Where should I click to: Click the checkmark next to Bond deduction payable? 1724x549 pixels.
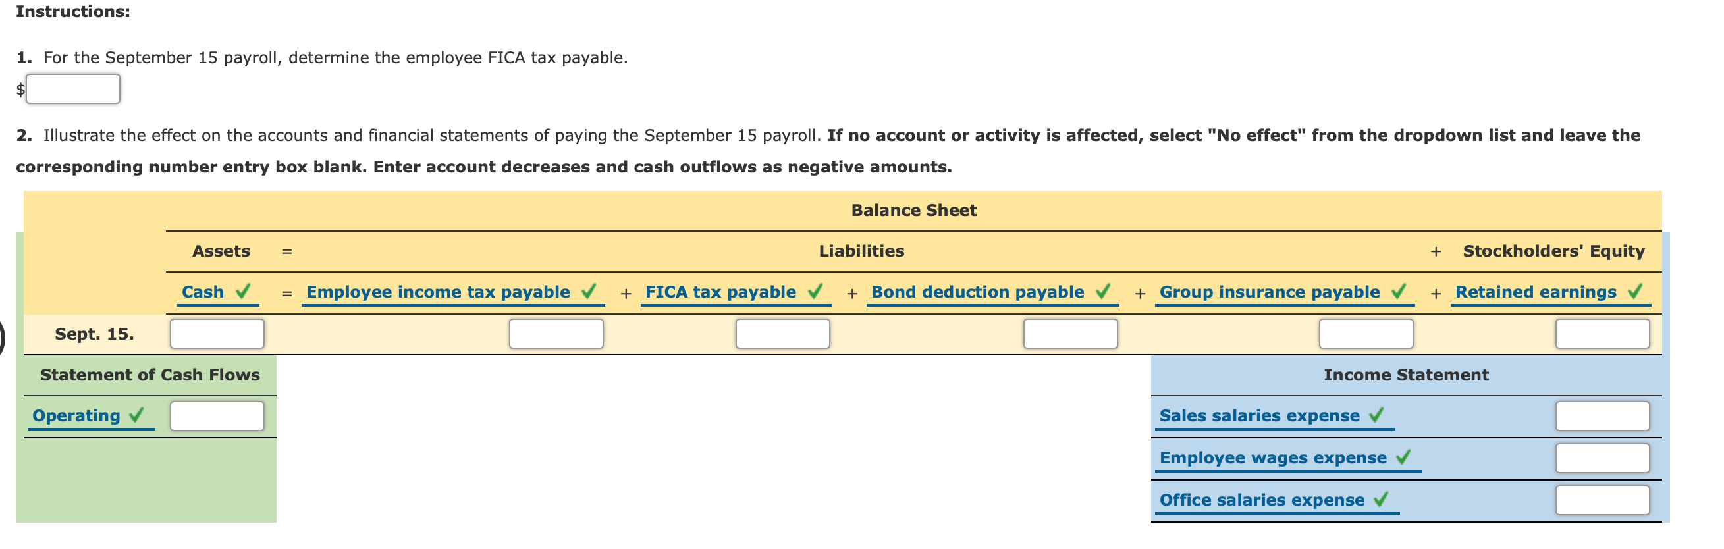1102,292
